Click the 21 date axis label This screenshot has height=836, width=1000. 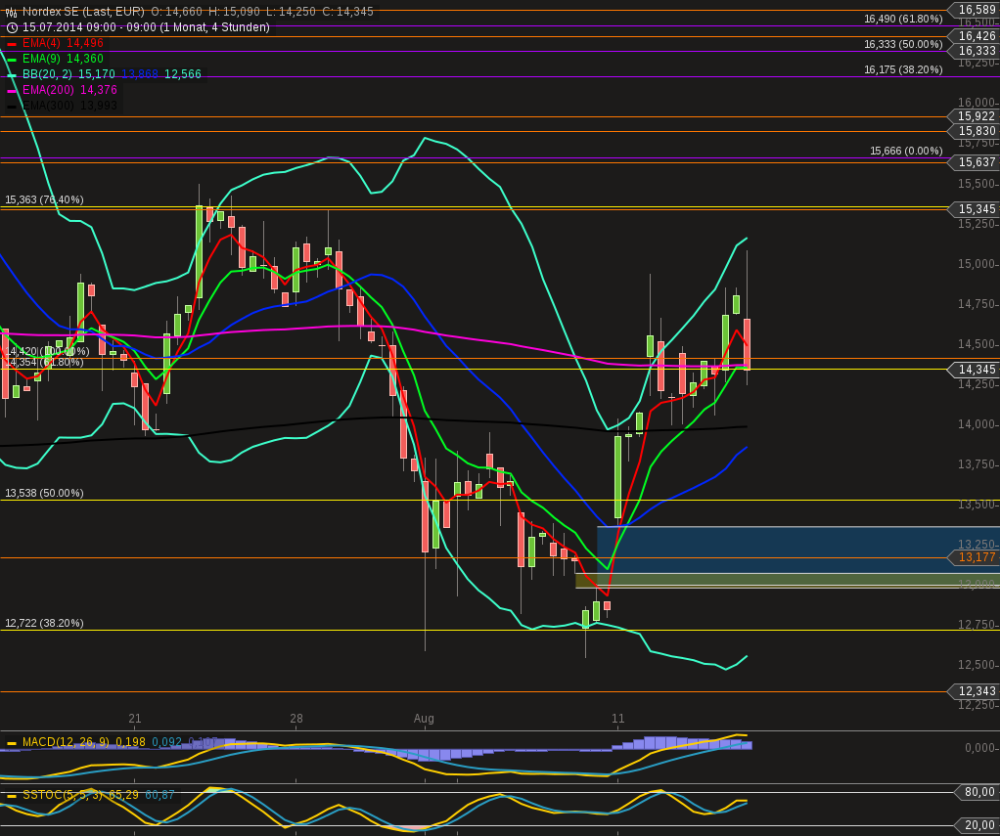click(x=135, y=719)
